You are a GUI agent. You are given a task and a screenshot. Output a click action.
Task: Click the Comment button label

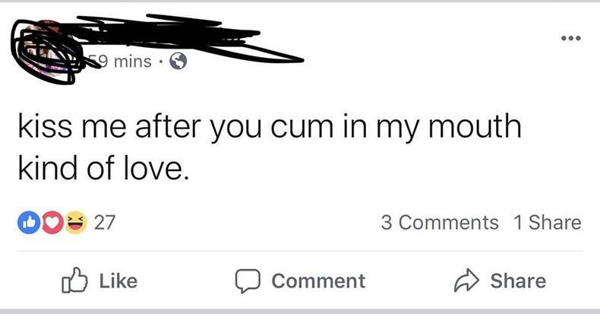[x=318, y=281]
